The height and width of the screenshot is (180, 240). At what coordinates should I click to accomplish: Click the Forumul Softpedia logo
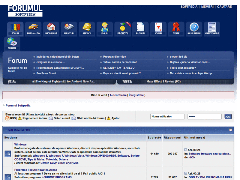coord(25,11)
